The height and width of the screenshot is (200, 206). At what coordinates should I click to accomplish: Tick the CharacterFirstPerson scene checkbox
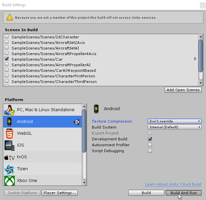pyautogui.click(x=7, y=75)
